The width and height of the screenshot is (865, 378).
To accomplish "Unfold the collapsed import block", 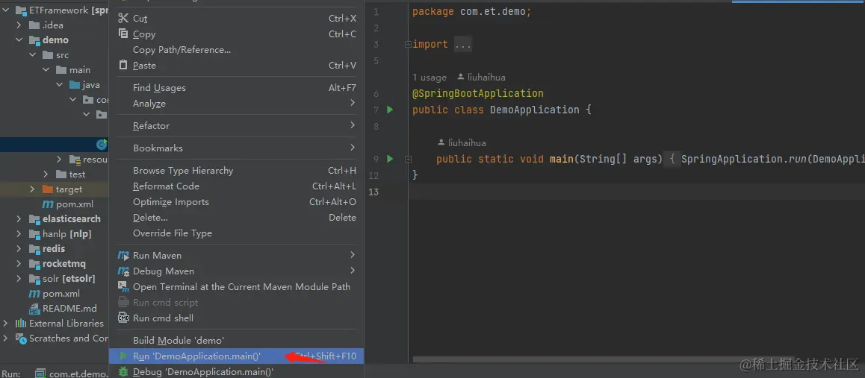I will coord(408,44).
